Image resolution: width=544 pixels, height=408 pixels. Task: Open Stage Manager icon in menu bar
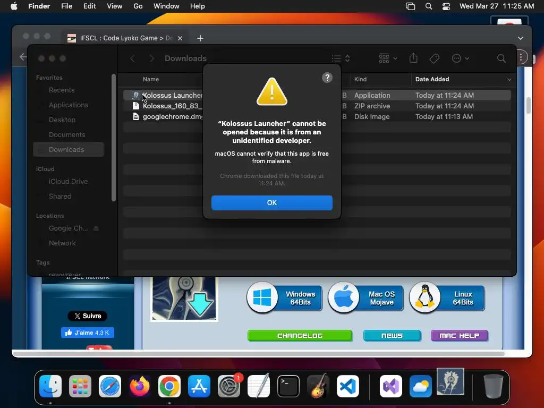tap(411, 6)
